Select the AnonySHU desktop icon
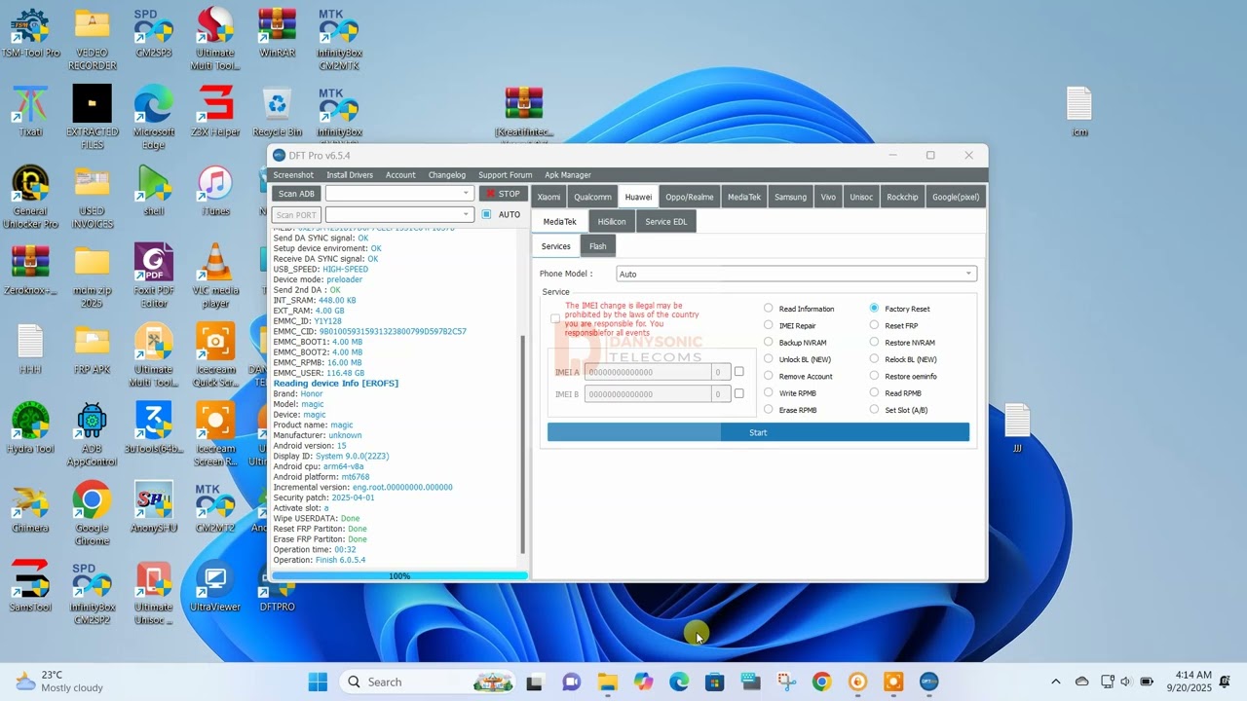The image size is (1247, 701). [x=153, y=507]
